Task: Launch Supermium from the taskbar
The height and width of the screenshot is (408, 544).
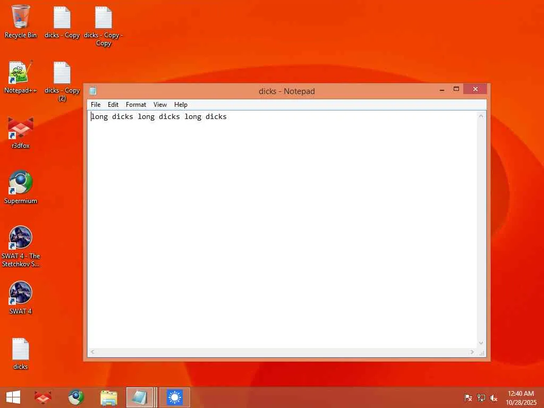Action: click(x=76, y=397)
